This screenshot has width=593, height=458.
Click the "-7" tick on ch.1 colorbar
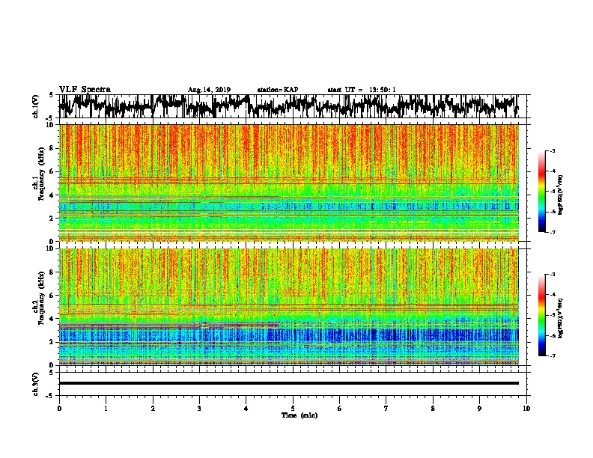coord(552,232)
